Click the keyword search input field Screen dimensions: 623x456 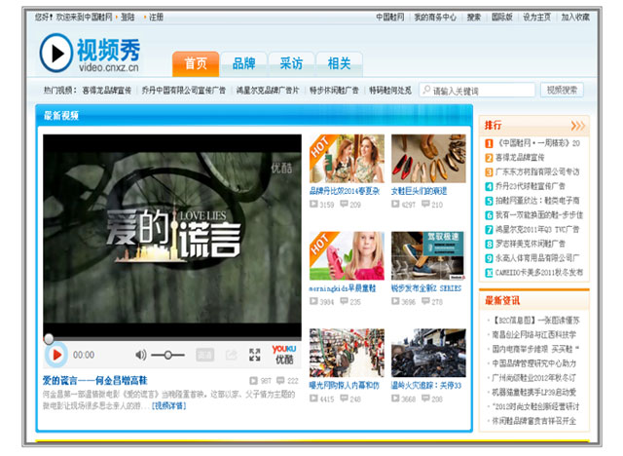482,91
